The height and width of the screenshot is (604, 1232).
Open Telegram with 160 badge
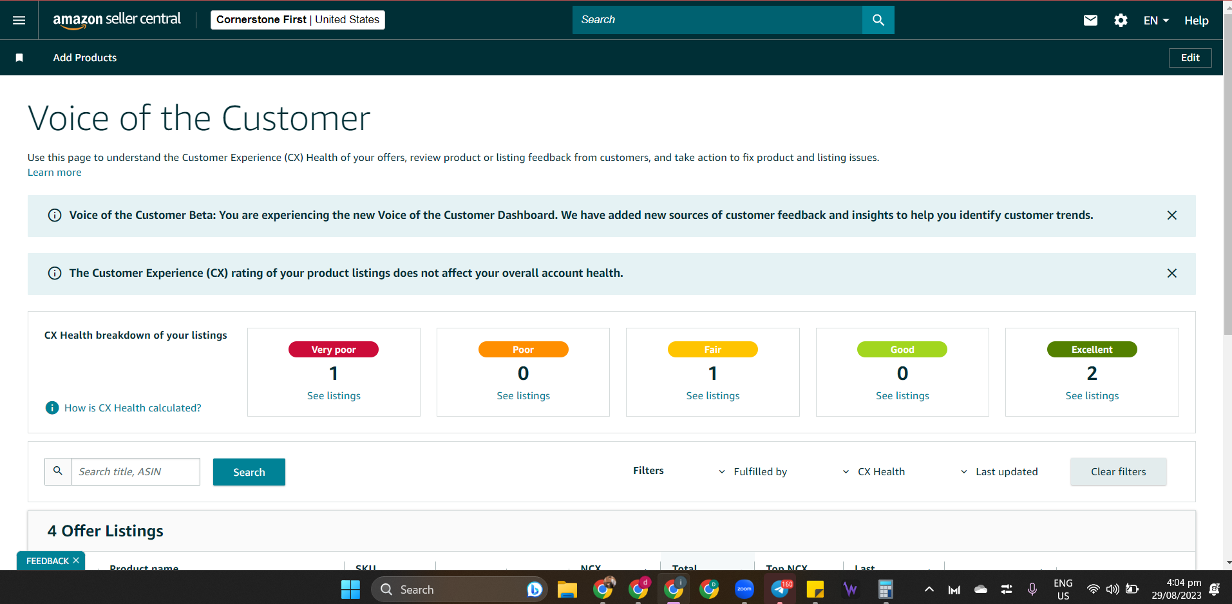(x=781, y=589)
